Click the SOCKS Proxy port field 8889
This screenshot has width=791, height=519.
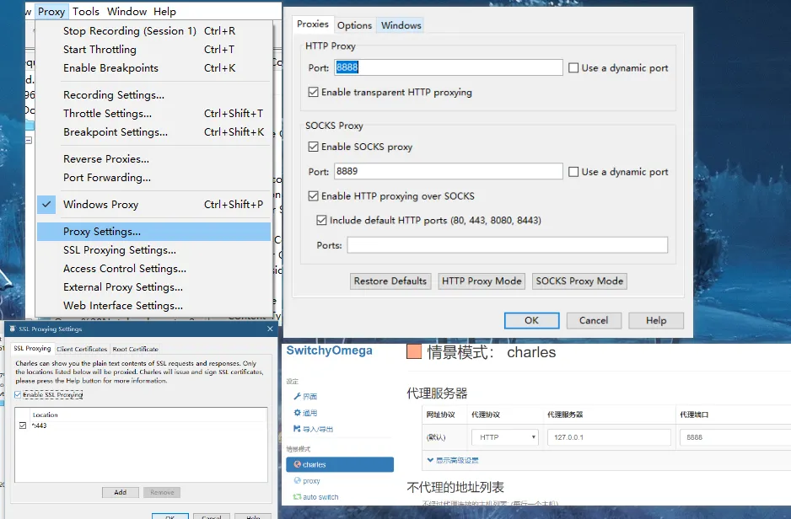(x=447, y=172)
